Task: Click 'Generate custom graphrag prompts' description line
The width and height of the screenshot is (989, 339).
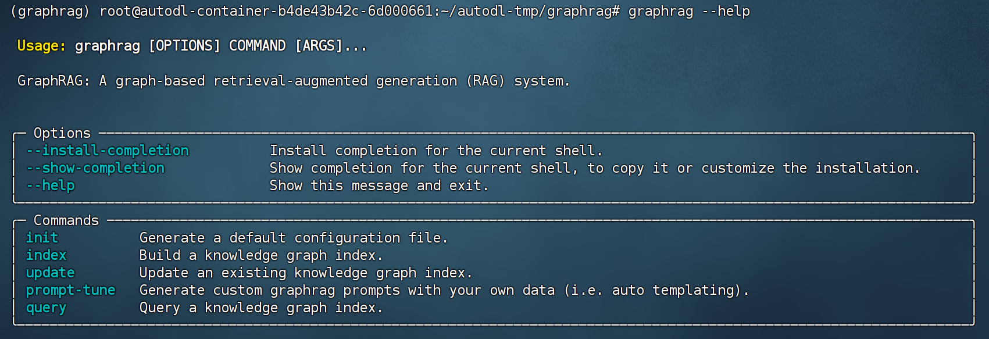Action: tap(444, 290)
